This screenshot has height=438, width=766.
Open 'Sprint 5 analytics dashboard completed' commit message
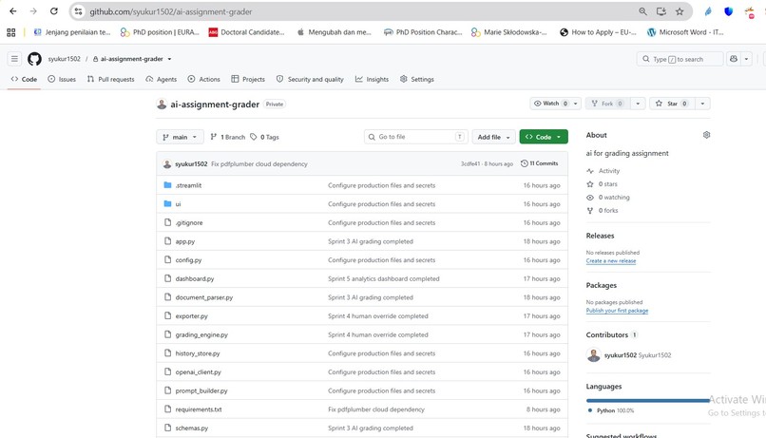point(384,278)
